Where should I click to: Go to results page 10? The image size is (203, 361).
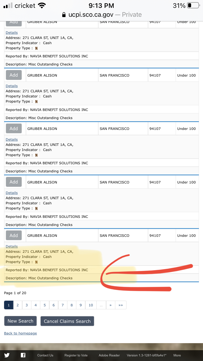(91, 305)
